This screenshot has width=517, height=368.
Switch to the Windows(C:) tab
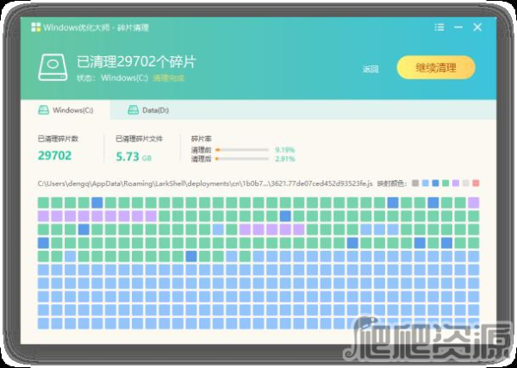[x=65, y=110]
